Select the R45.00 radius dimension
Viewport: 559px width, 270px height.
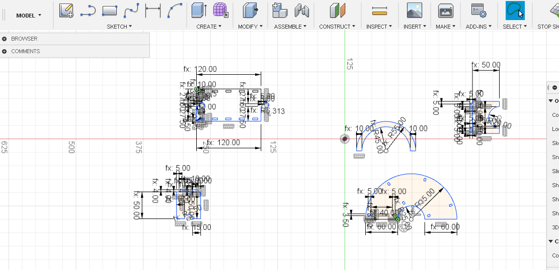click(x=377, y=137)
